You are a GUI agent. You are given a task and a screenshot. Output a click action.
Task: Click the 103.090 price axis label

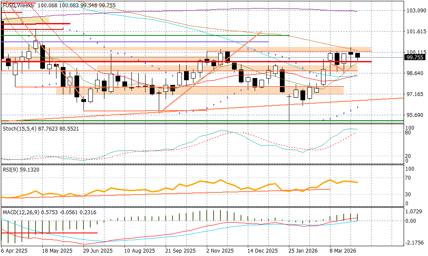[415, 10]
